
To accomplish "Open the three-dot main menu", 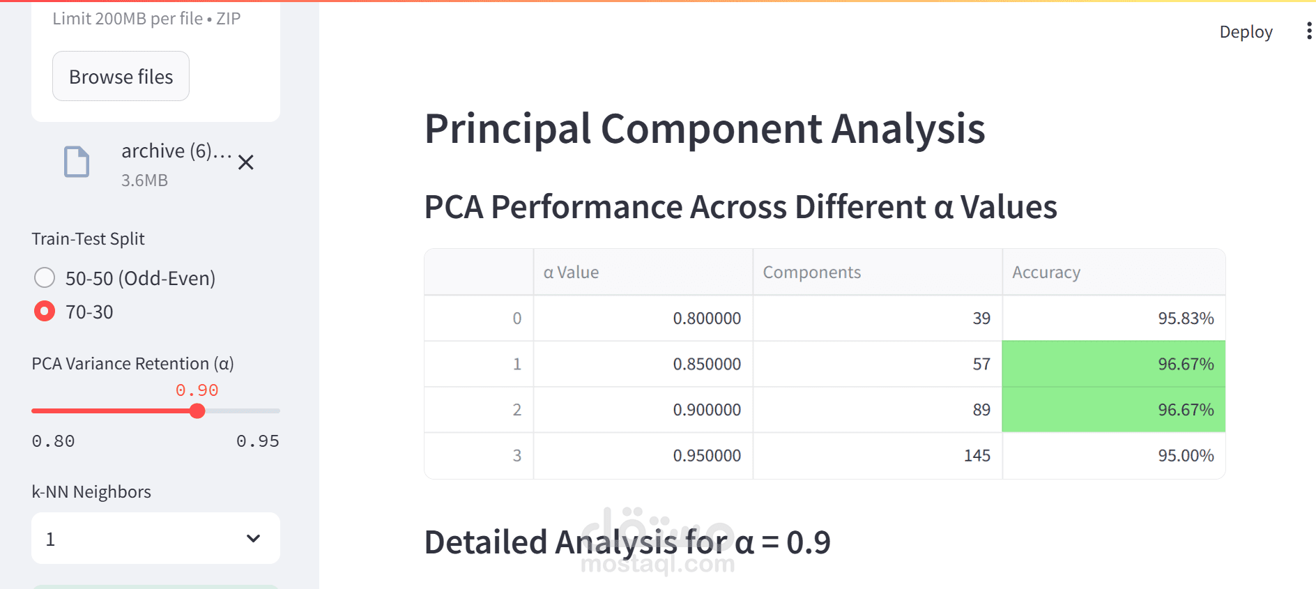I will 1308,31.
